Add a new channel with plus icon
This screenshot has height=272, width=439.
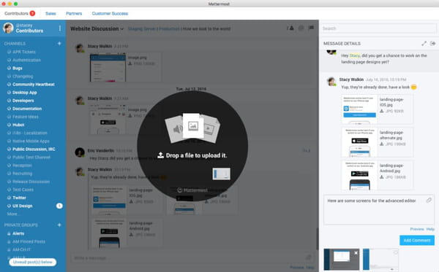pos(59,44)
